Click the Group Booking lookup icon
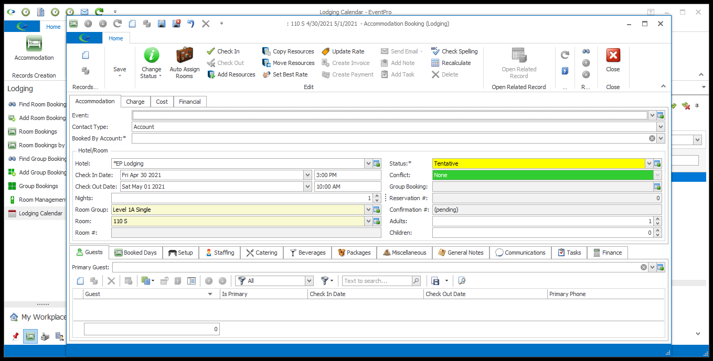Viewport: 713px width, 361px height. [657, 187]
